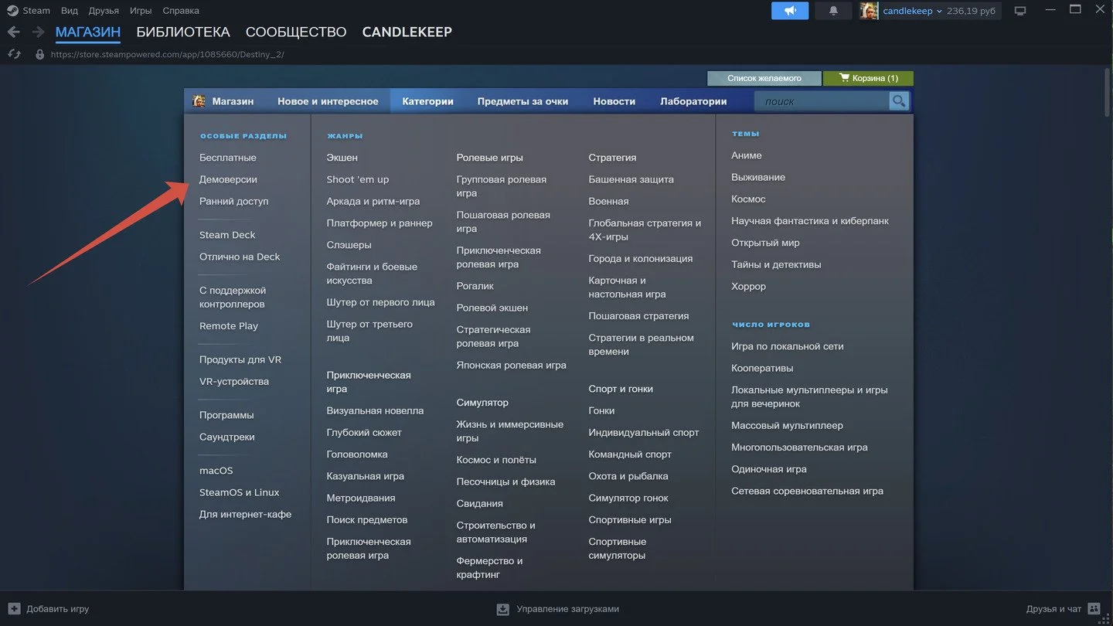
Task: Switch to the БИБЛИОТЕКА tab
Action: [183, 32]
